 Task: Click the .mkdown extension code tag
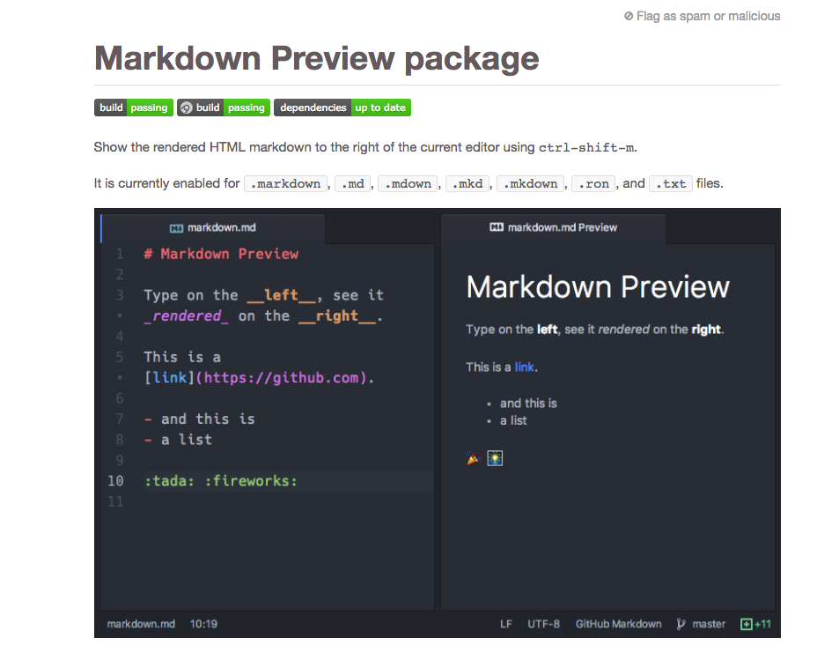pos(530,183)
